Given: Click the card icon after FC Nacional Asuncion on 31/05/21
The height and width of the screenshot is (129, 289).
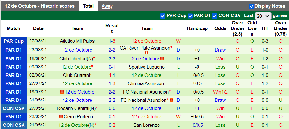Looking at the screenshot, I should (171, 100).
